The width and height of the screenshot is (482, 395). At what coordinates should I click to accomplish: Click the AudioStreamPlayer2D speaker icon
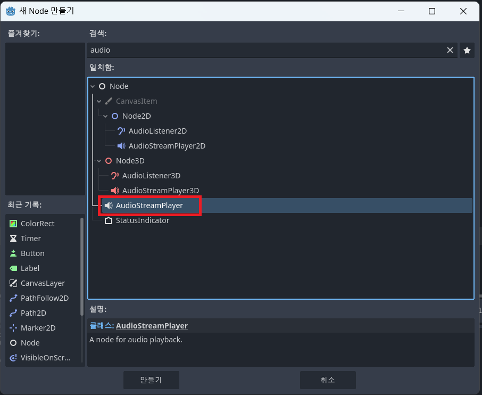click(121, 146)
